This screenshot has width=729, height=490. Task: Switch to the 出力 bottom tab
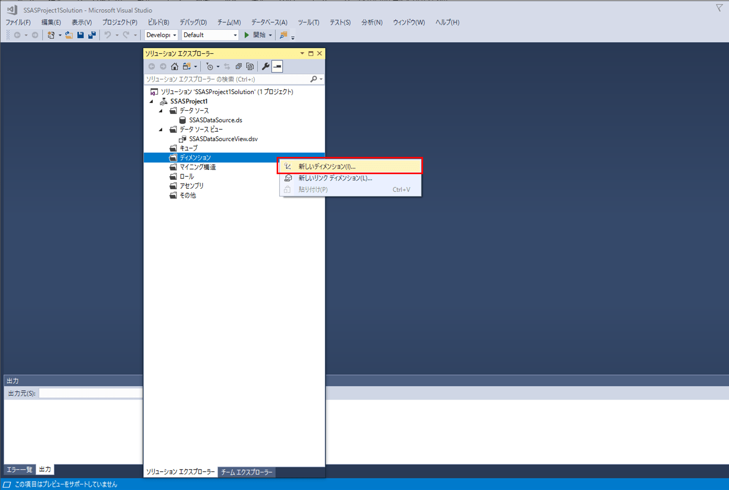[x=45, y=470]
